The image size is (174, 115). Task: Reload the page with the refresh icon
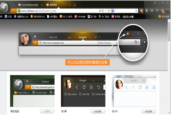(109, 11)
